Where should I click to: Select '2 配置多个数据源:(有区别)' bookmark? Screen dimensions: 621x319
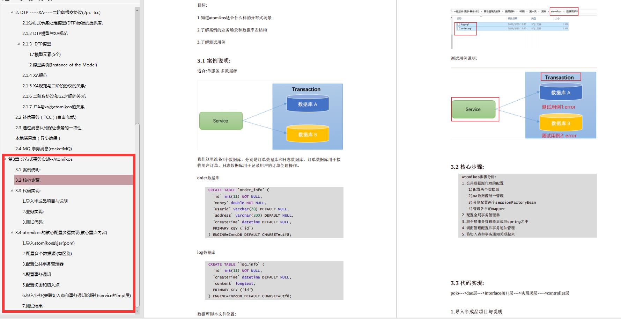[47, 254]
